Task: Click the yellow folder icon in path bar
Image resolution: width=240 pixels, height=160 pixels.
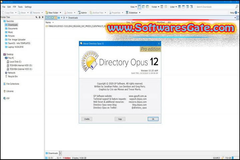Action: [x=55, y=18]
